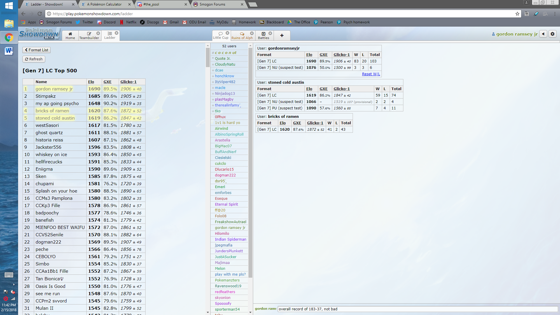This screenshot has width=560, height=315.
Task: Click ladder name 'MIENFOO BEST WAIFU'
Action: click(x=60, y=228)
